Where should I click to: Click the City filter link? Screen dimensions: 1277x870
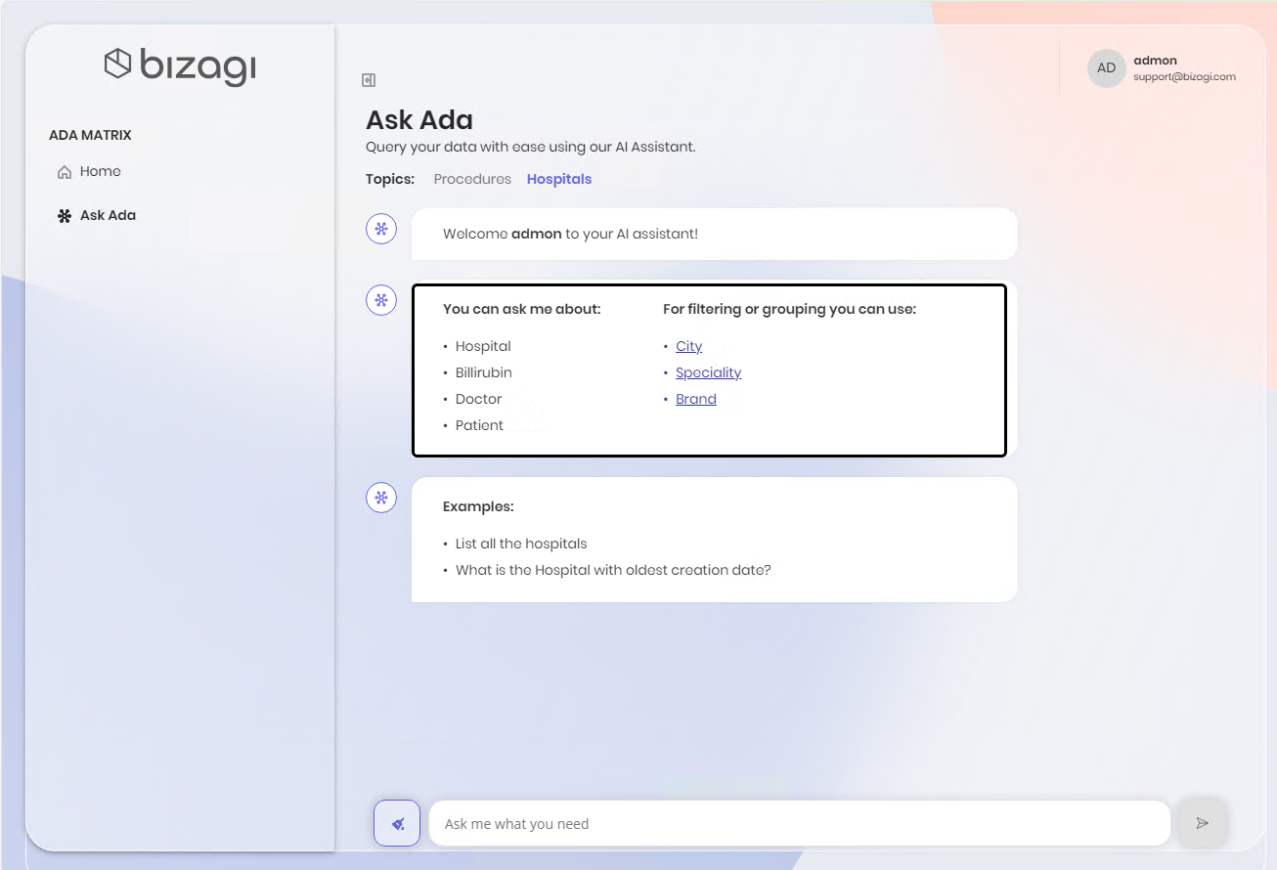pos(688,347)
